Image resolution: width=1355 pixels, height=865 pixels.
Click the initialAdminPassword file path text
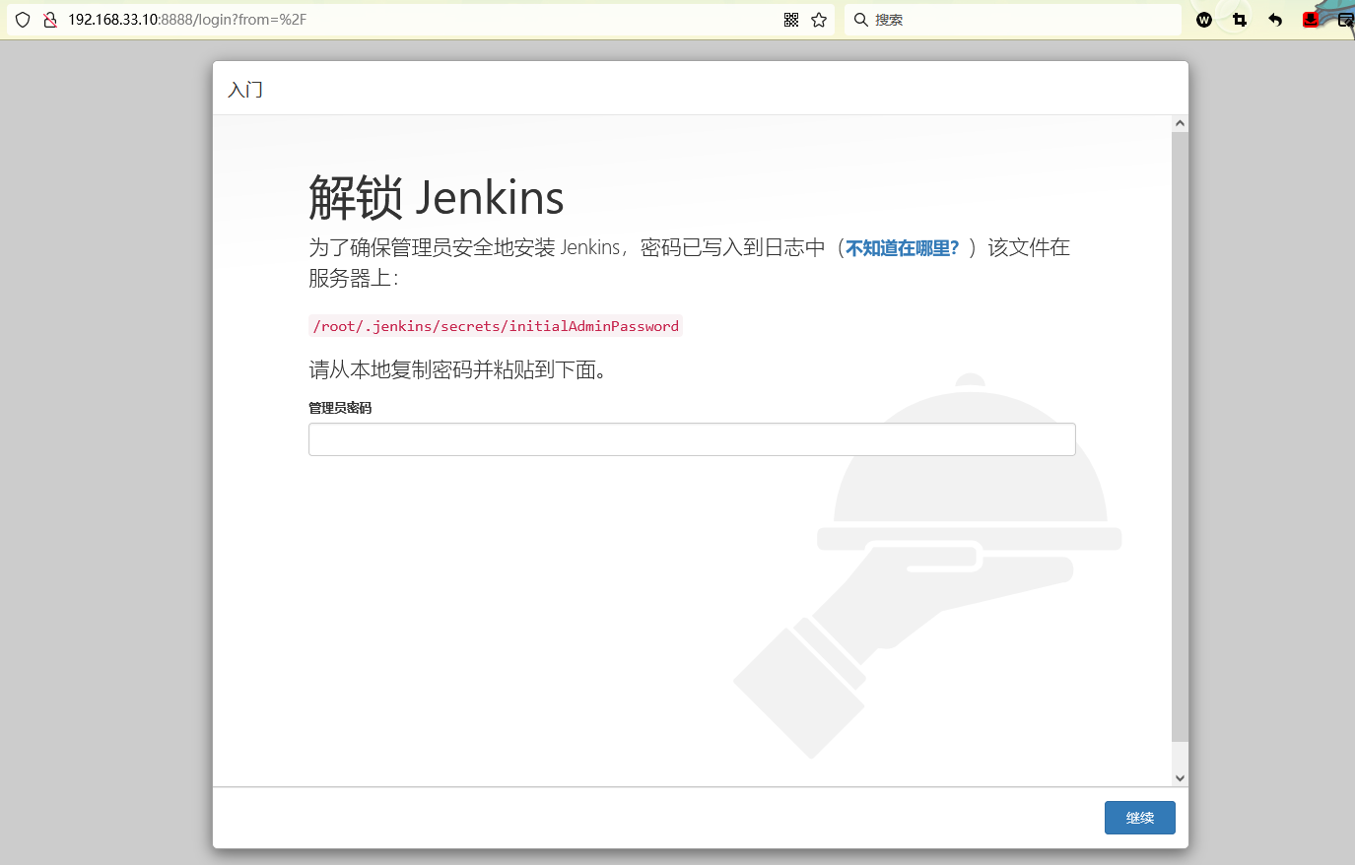(x=496, y=326)
